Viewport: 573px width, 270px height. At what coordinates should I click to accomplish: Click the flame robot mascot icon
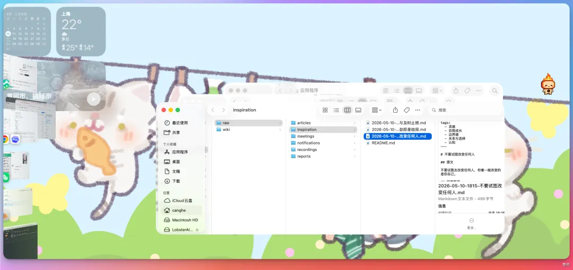click(x=548, y=84)
